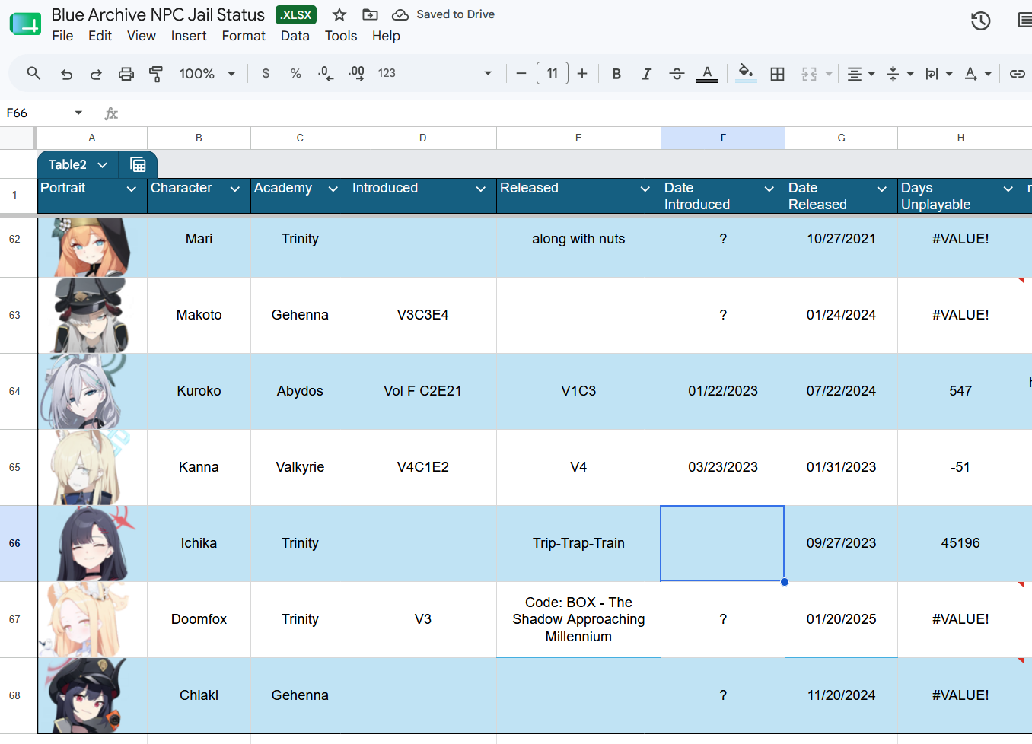Open the 123 number format menu
Screen dimensions: 1032x744
[x=387, y=74]
